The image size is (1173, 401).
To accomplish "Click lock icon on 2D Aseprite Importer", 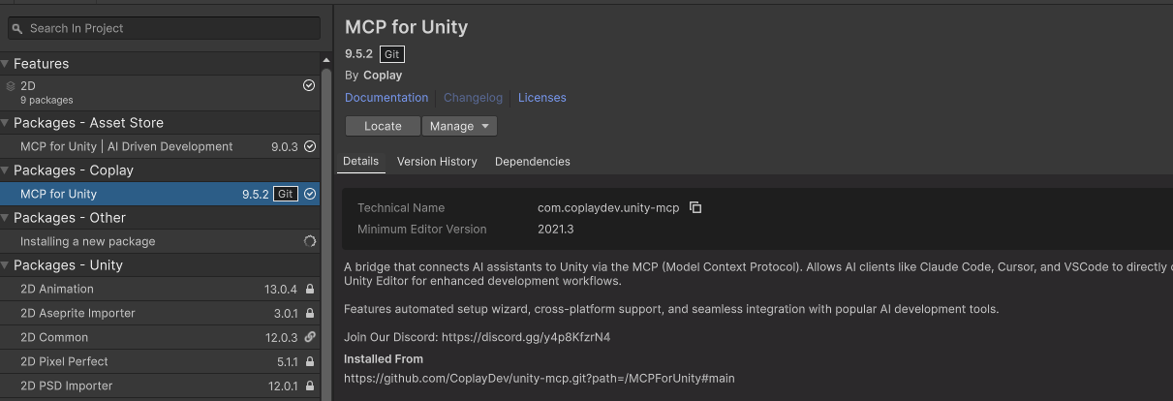I will [x=310, y=313].
